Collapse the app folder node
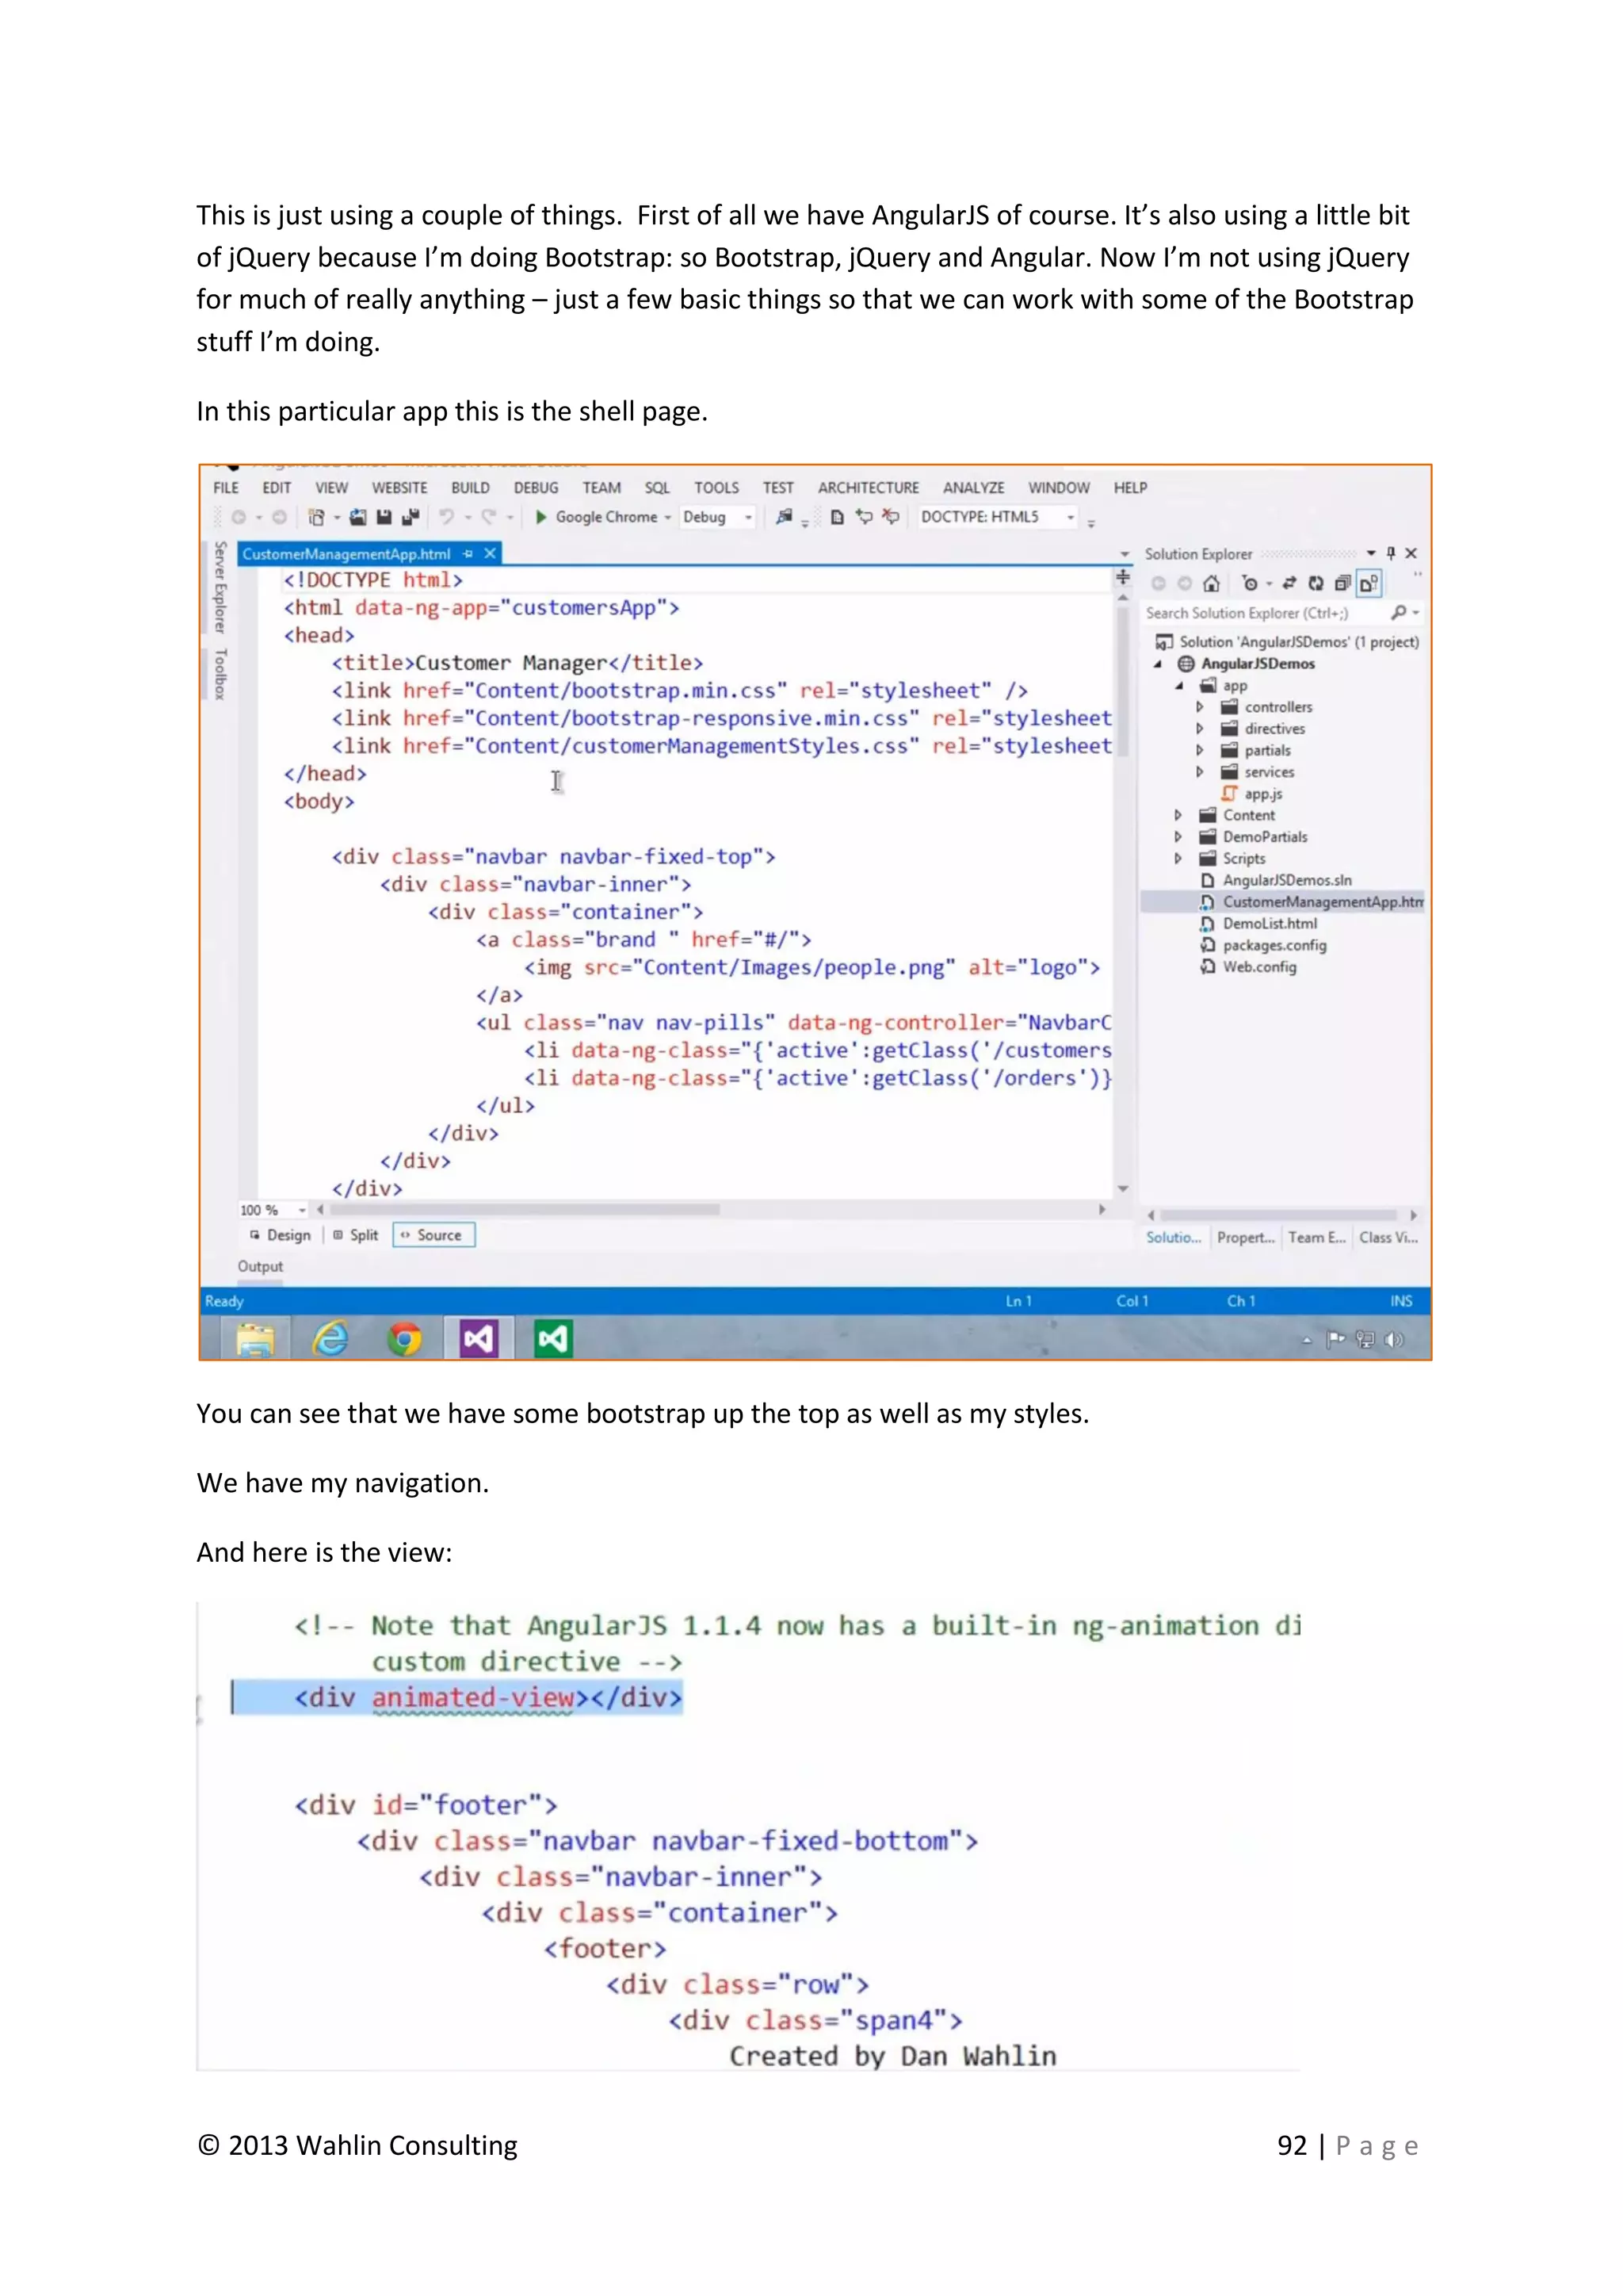Viewport: 1623px width, 2296px height. click(1179, 686)
